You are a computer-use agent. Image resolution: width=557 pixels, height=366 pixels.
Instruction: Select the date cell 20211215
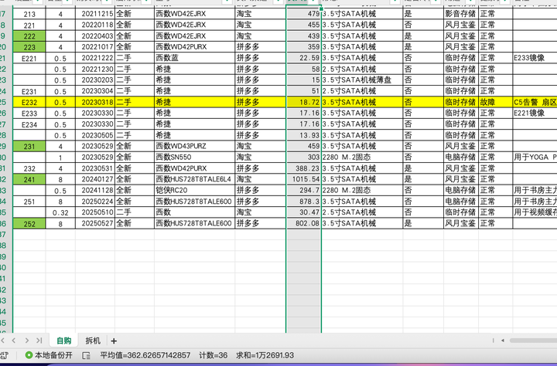click(x=95, y=14)
